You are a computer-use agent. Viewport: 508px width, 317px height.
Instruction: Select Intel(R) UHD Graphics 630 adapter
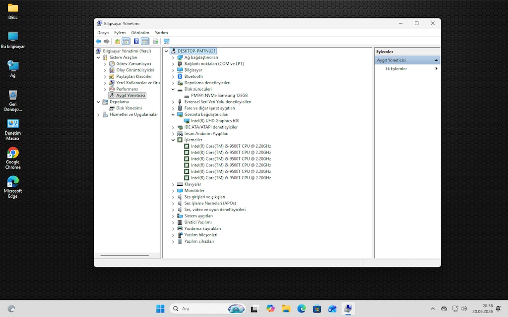(215, 121)
